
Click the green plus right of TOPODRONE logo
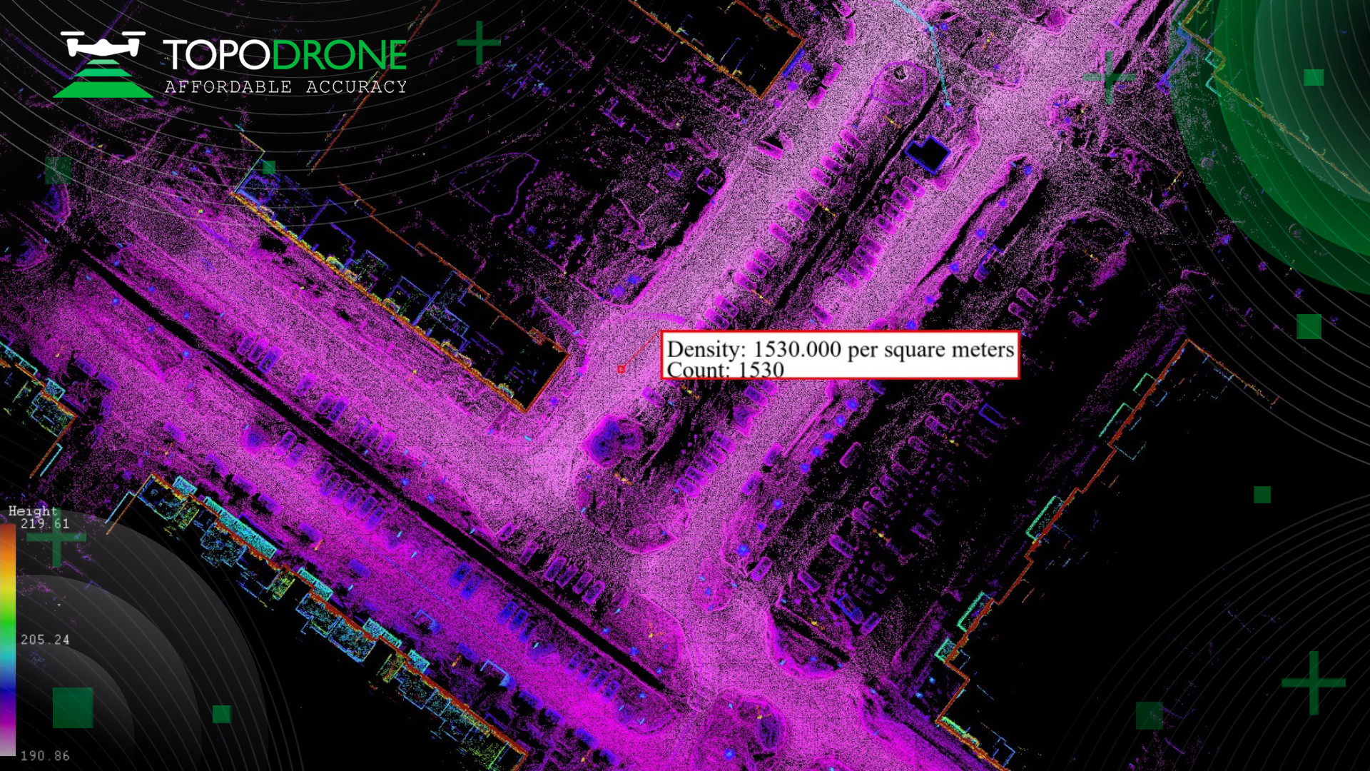(x=479, y=43)
